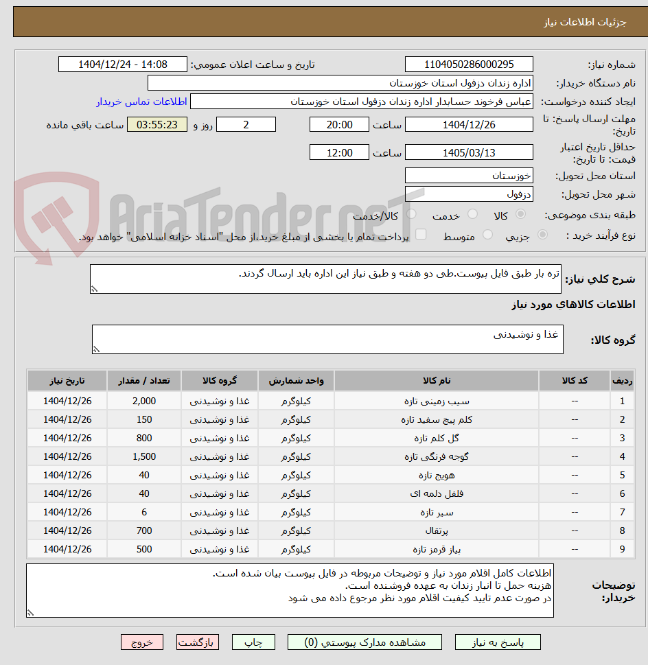Click the خروج exit button
Screen dimensions: 648x665
(x=142, y=642)
